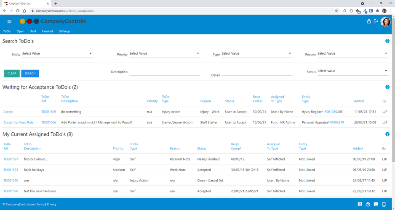Click Accept for Func Role link
The width and height of the screenshot is (395, 210).
[x=19, y=122]
